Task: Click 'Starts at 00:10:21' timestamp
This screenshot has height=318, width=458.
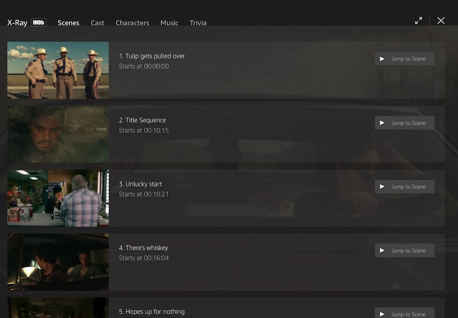Action: pyautogui.click(x=144, y=194)
